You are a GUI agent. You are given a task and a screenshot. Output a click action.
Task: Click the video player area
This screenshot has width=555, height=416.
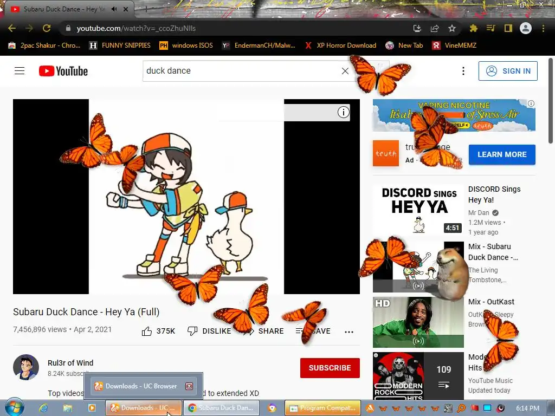186,196
